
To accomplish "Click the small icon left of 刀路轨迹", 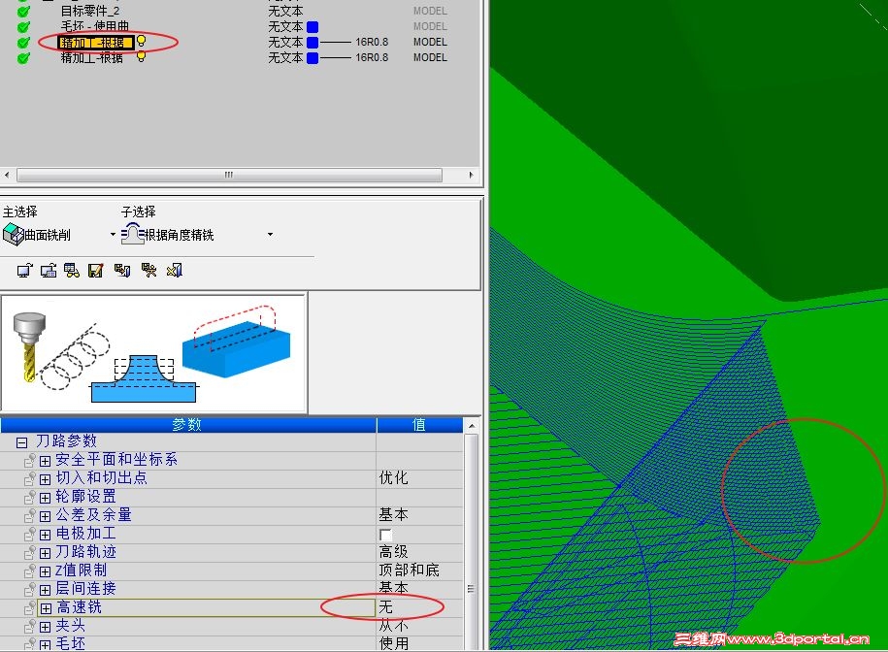I will pyautogui.click(x=30, y=553).
